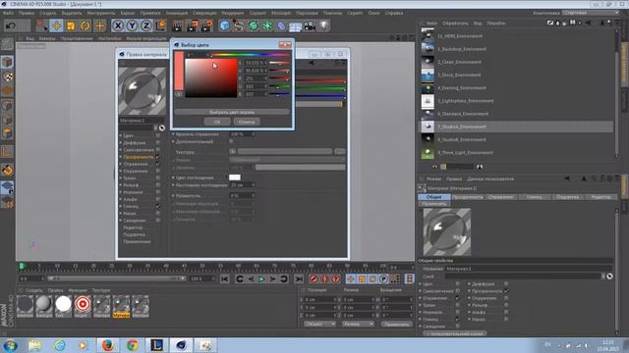This screenshot has height=353, width=629.
Task: Click the Model mode cube in left sidebar
Action: [x=7, y=62]
